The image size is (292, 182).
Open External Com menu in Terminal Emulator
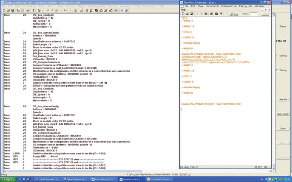pos(229,6)
